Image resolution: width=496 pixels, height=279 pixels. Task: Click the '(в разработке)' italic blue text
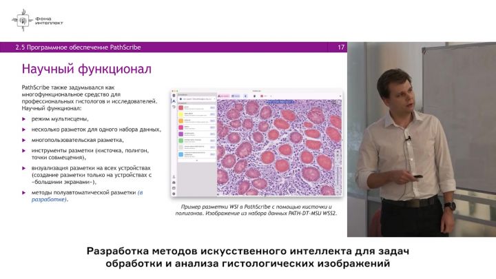(147, 192)
